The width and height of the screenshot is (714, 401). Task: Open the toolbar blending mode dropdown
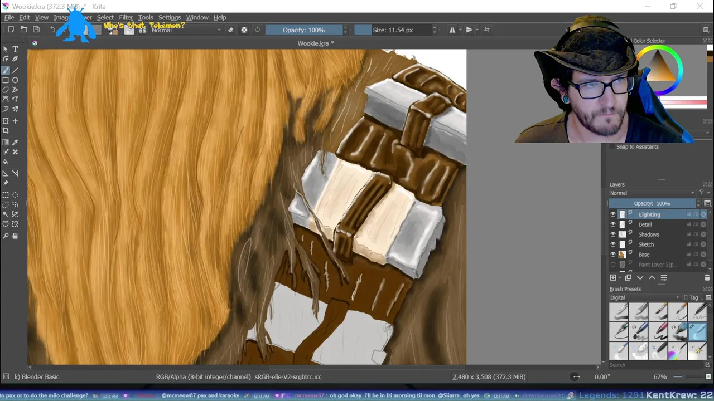click(186, 30)
